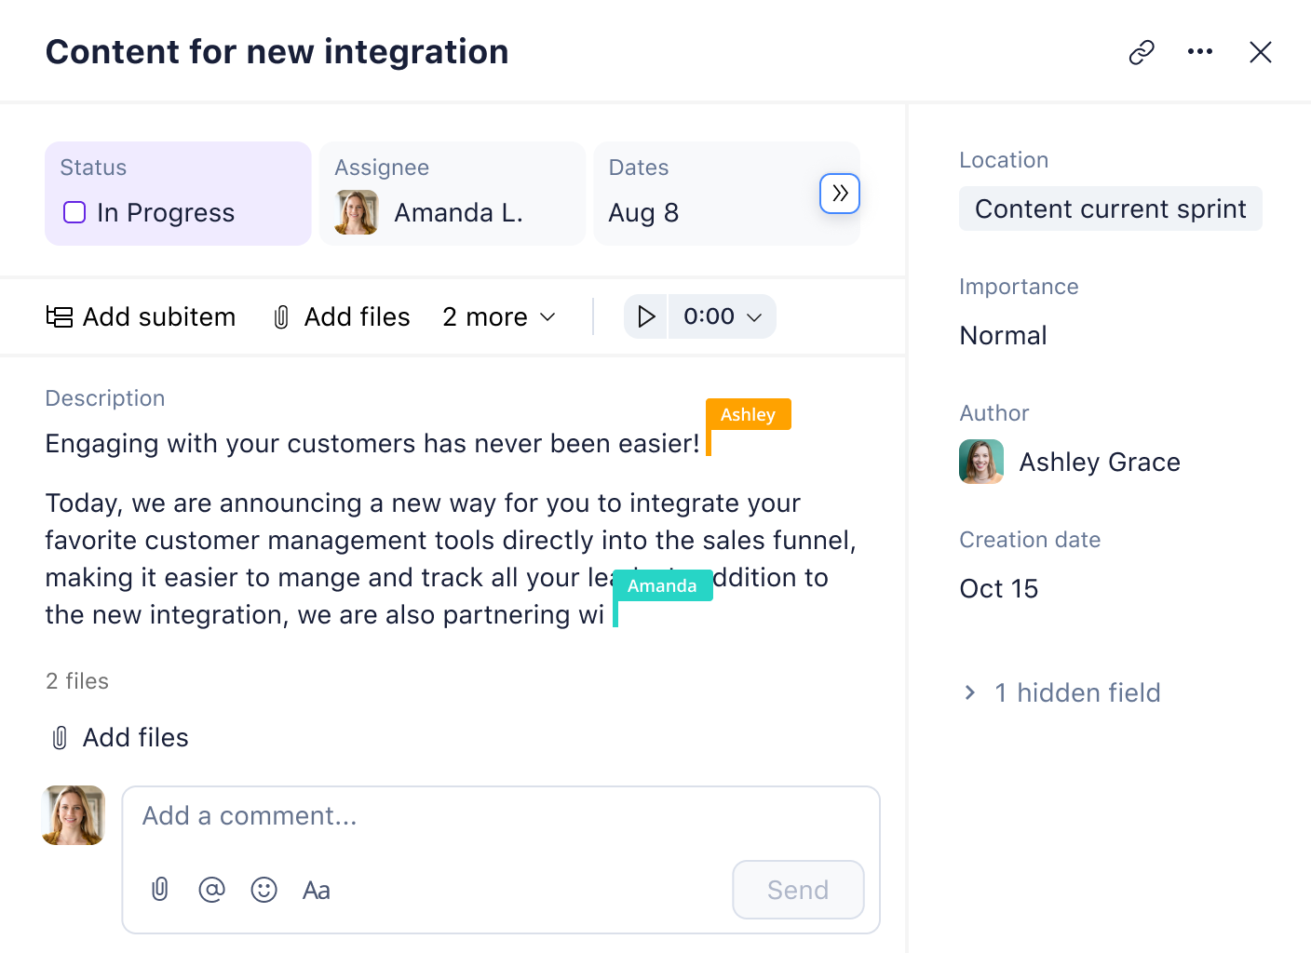Insert an emoji into the comment
Screen dimensions: 1311x953
[264, 890]
